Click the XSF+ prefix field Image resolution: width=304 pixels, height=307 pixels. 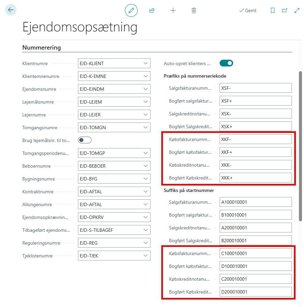point(256,101)
